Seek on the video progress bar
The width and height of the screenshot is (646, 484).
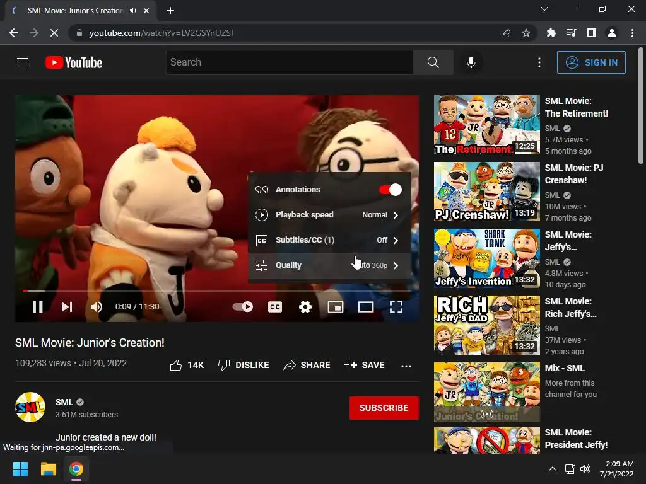coord(217,291)
